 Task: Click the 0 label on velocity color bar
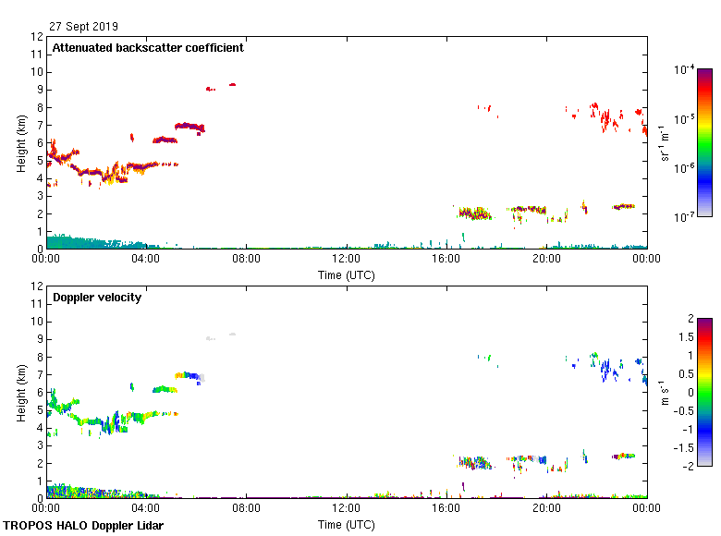coord(688,392)
